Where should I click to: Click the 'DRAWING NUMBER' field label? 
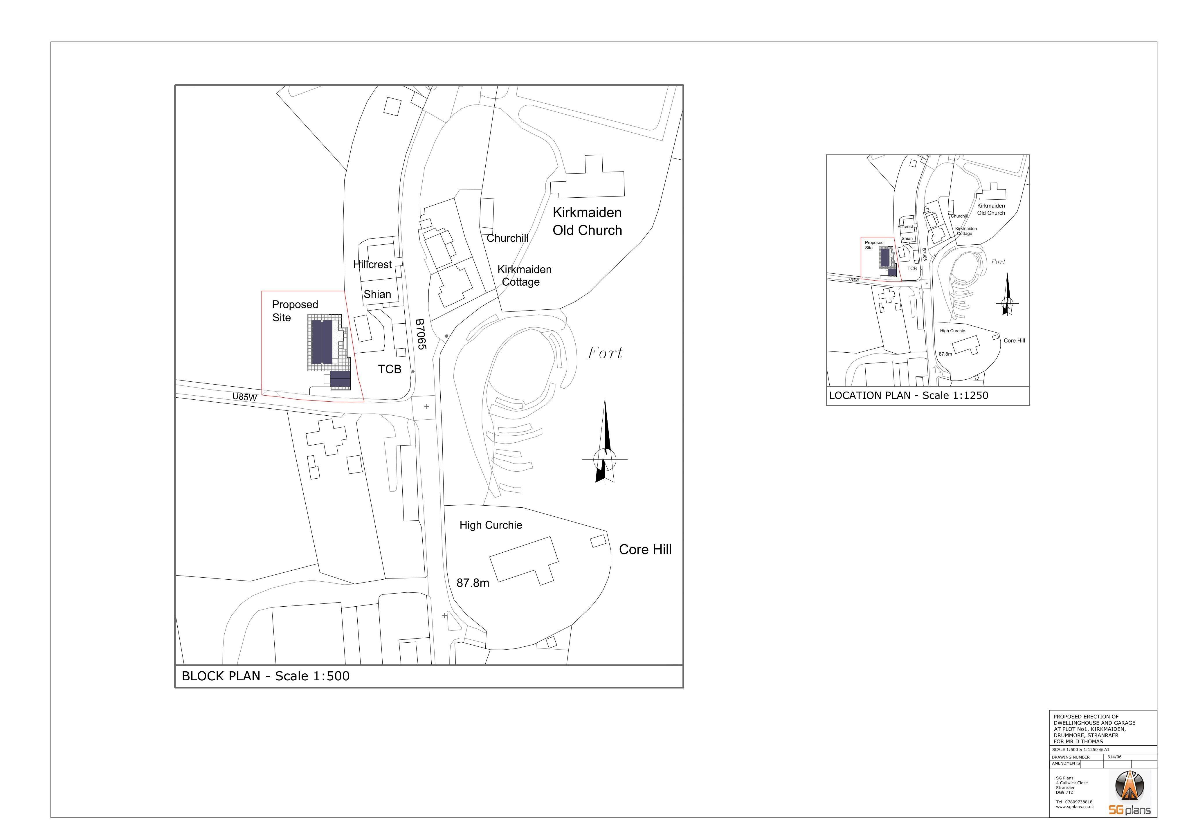pyautogui.click(x=1071, y=757)
